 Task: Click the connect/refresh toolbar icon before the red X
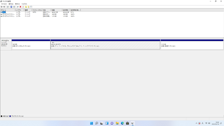(18, 7)
